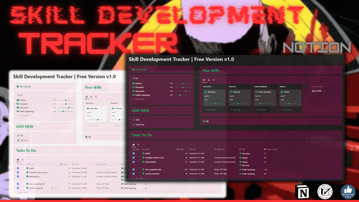Click "Books, TED Talks" in dark practice speeches row

click(220, 174)
